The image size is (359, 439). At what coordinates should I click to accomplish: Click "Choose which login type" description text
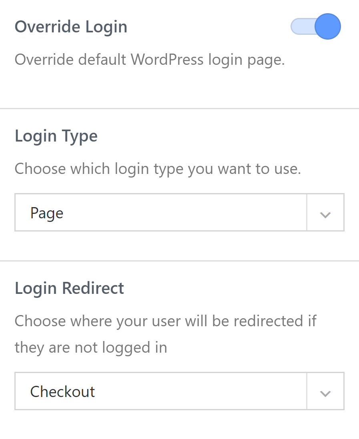[158, 169]
